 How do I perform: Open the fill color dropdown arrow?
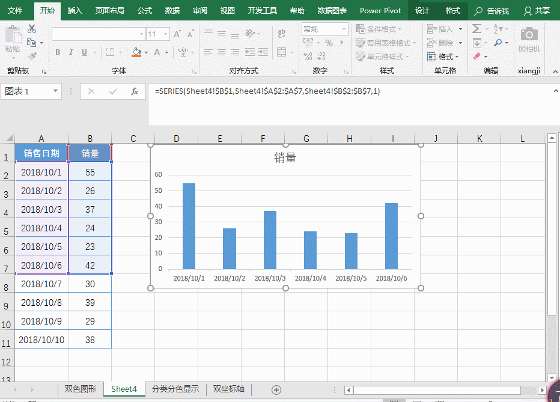coord(146,53)
